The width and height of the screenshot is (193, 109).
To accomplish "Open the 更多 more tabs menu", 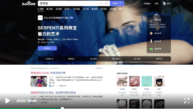I will click(121, 9).
